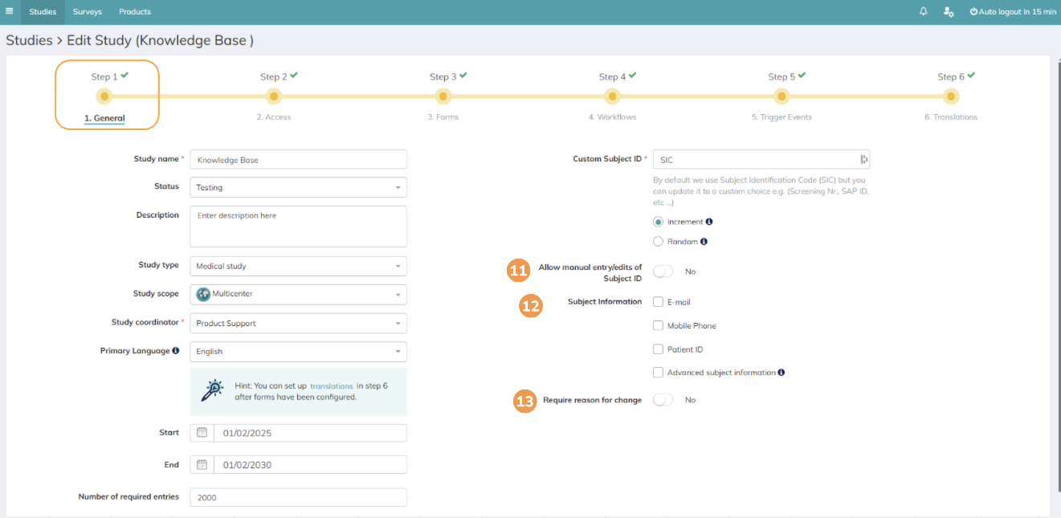
Task: Click Primary Language info icon
Action: [x=176, y=351]
